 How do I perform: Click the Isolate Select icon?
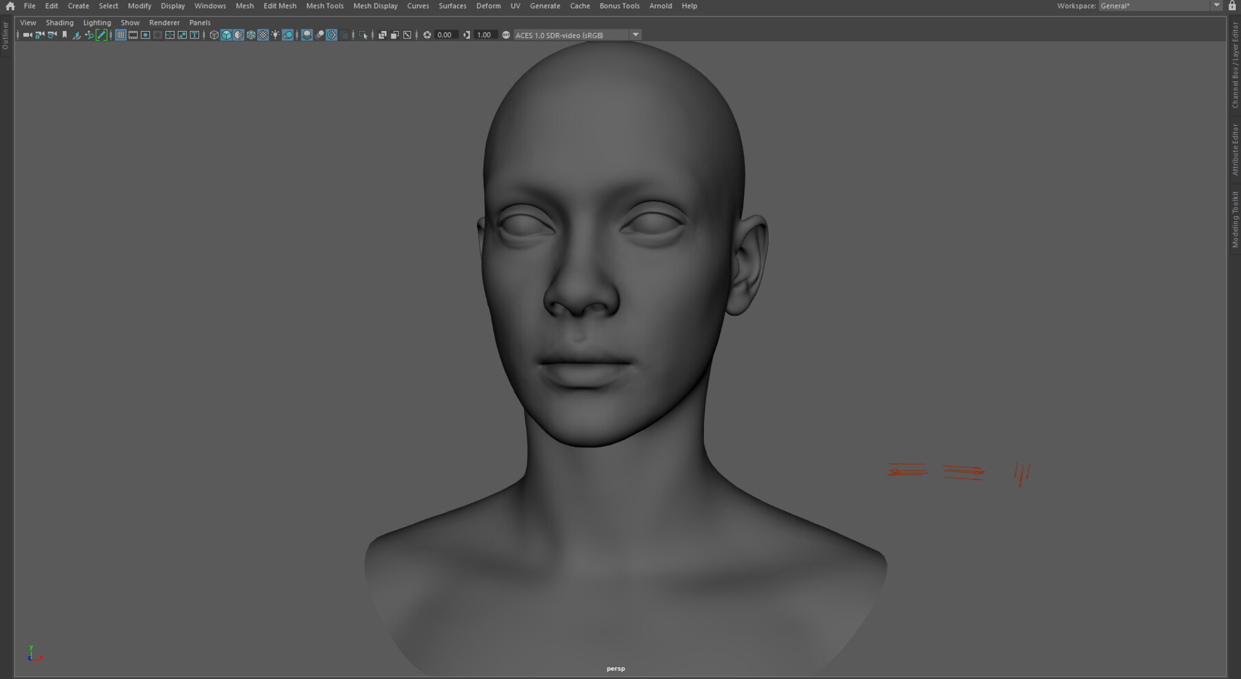tap(363, 35)
